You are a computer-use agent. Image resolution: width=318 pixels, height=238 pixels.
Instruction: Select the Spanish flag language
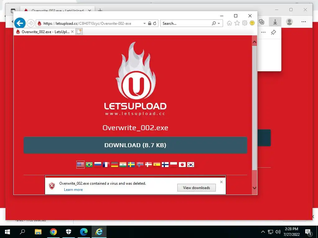pyautogui.click(x=157, y=165)
